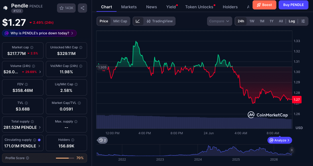Select All time range

coord(281,21)
